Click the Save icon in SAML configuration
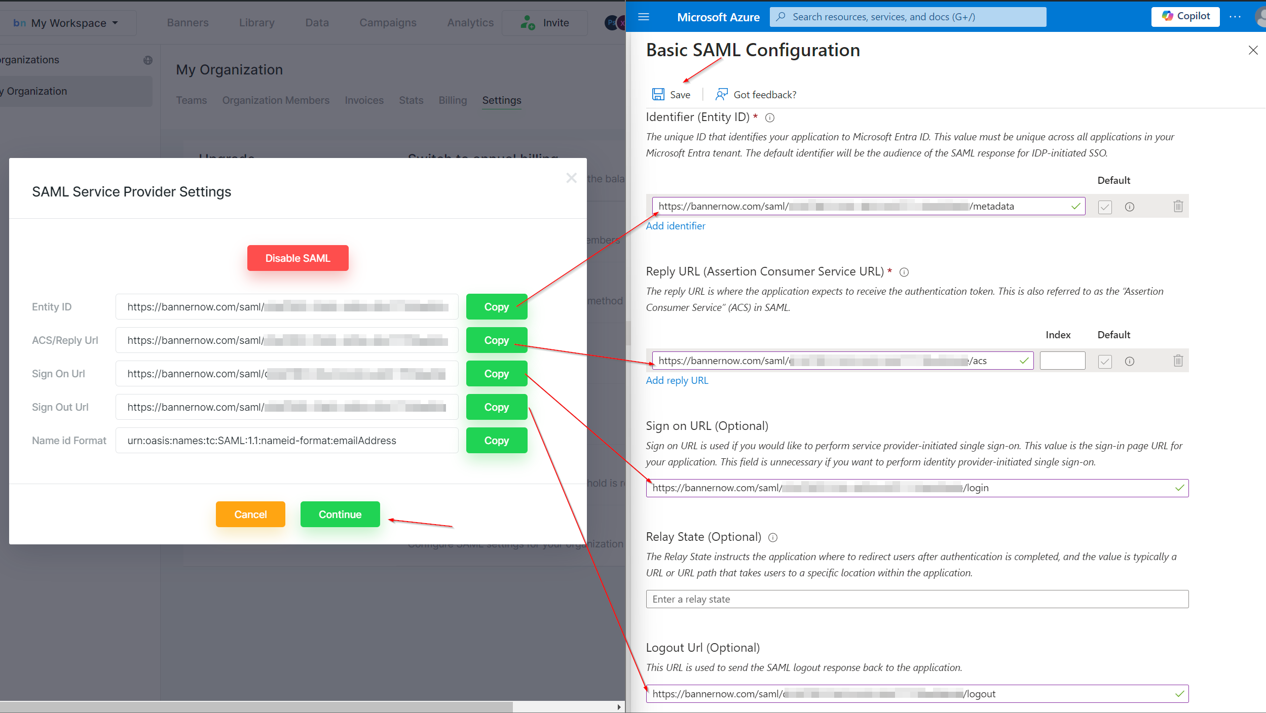Image resolution: width=1266 pixels, height=713 pixels. (x=658, y=94)
